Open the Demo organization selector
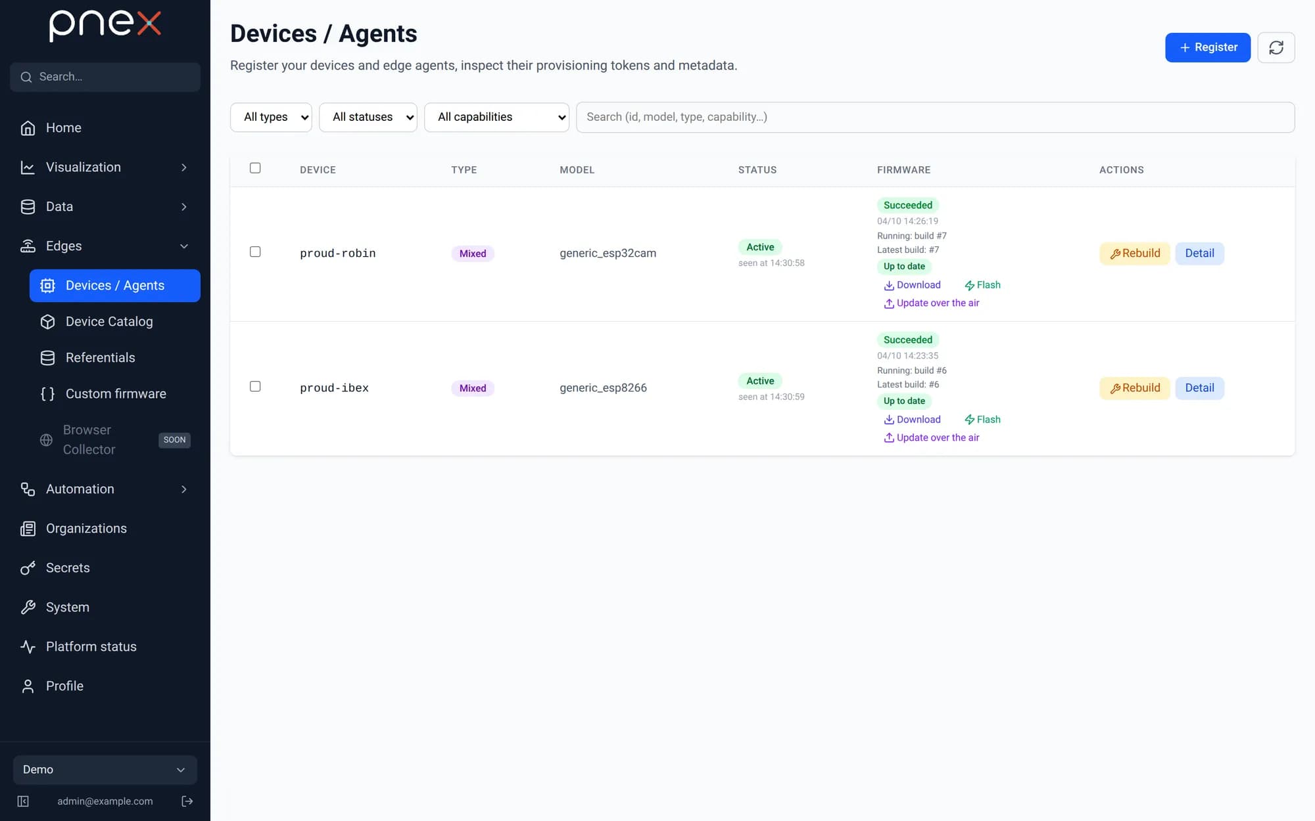The height and width of the screenshot is (821, 1315). click(105, 770)
